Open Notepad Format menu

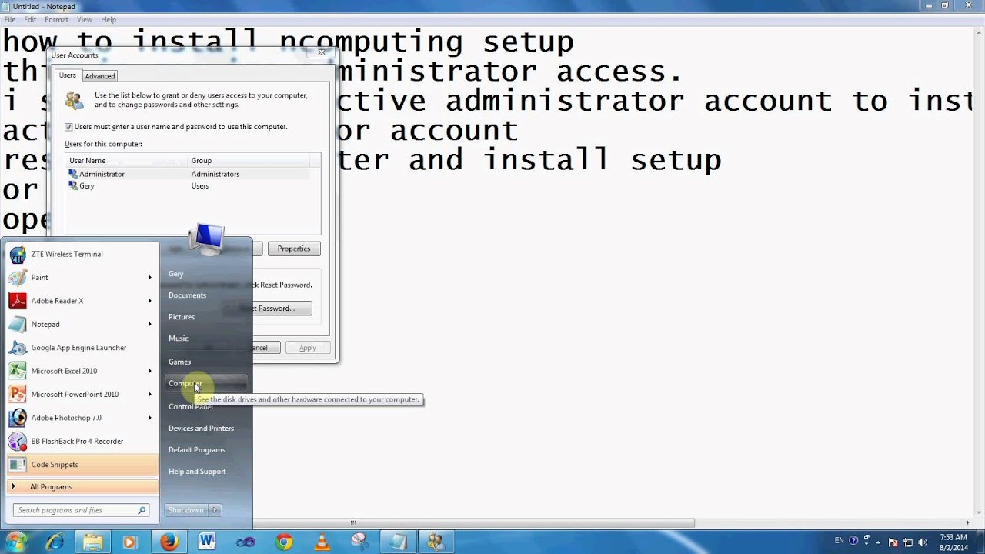click(x=56, y=19)
